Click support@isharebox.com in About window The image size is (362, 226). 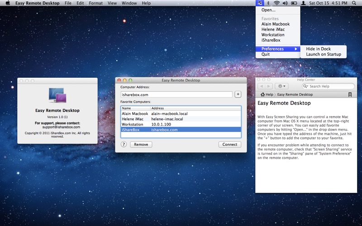click(x=61, y=127)
